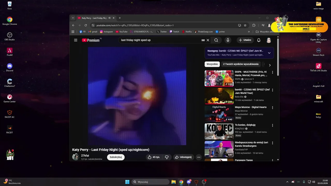The width and height of the screenshot is (331, 186).
Task: Dislike the Katy Perry video
Action: coord(167,157)
